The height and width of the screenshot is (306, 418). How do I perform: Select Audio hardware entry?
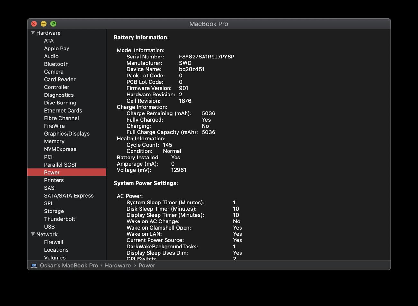(x=51, y=56)
